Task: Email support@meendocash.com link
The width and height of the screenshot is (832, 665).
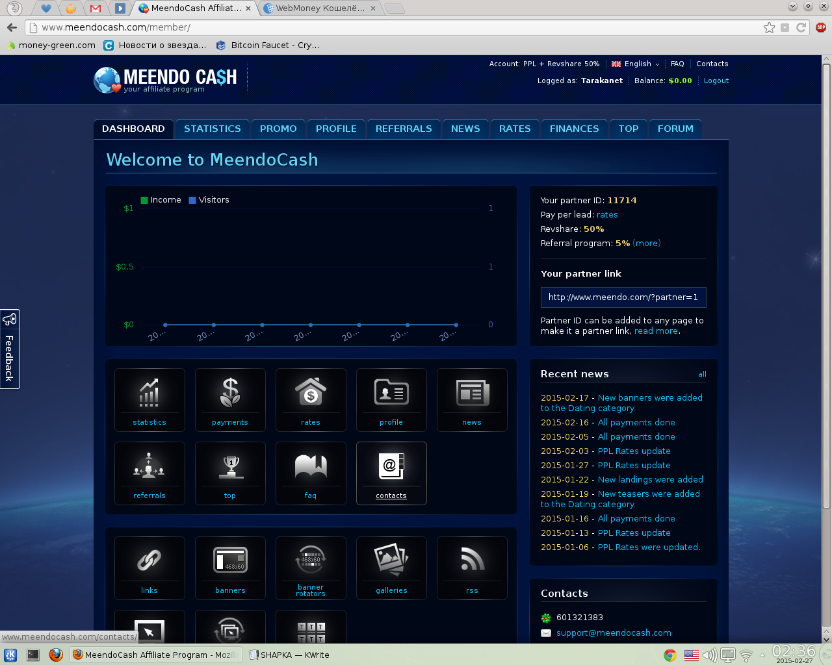Action: click(614, 633)
